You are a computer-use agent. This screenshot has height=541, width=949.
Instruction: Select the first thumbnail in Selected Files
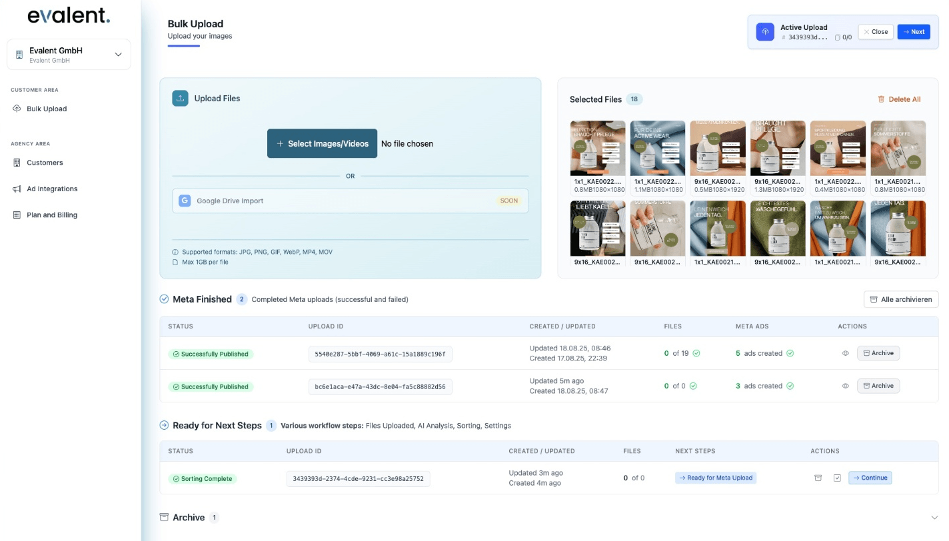click(x=598, y=148)
